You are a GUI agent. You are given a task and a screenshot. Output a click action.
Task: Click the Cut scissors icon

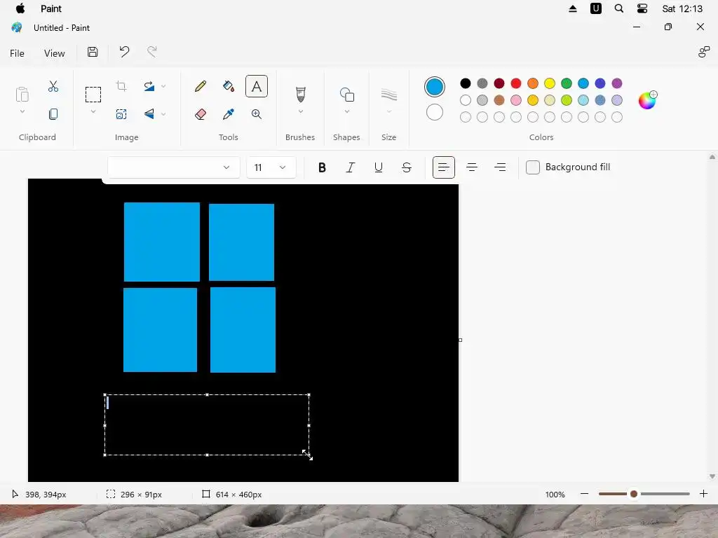click(x=53, y=86)
